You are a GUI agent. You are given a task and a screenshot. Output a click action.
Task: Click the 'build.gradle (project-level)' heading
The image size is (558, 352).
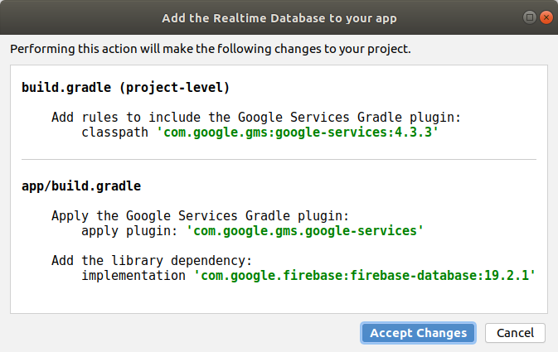[x=125, y=87]
